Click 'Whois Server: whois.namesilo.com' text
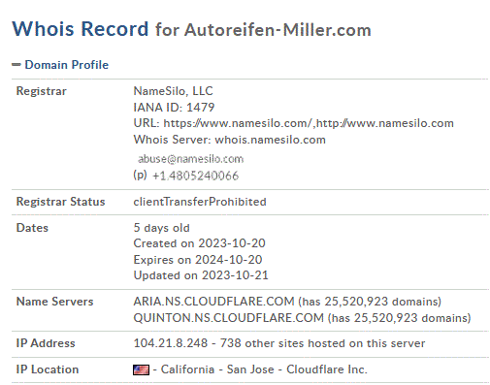 [x=229, y=140]
